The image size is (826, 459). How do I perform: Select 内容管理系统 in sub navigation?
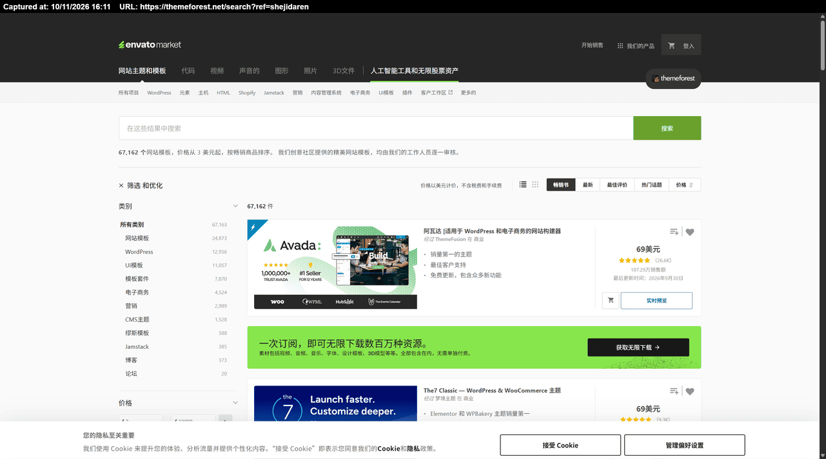tap(326, 93)
